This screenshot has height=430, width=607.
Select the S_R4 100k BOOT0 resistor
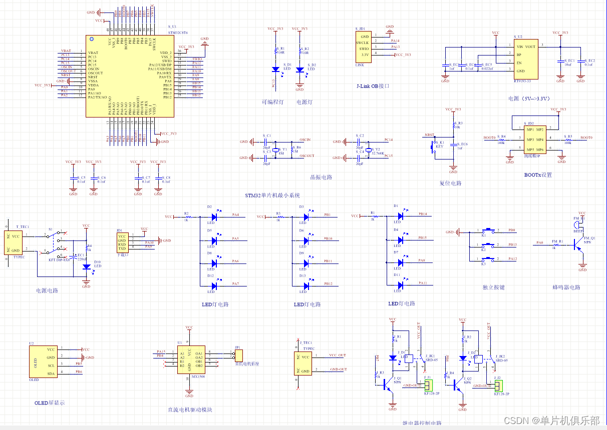point(503,139)
